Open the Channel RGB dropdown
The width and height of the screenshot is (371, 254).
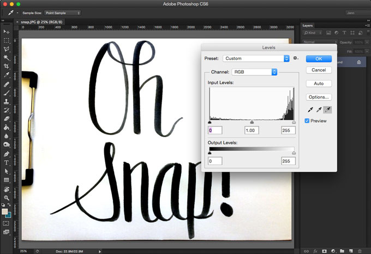(254, 72)
